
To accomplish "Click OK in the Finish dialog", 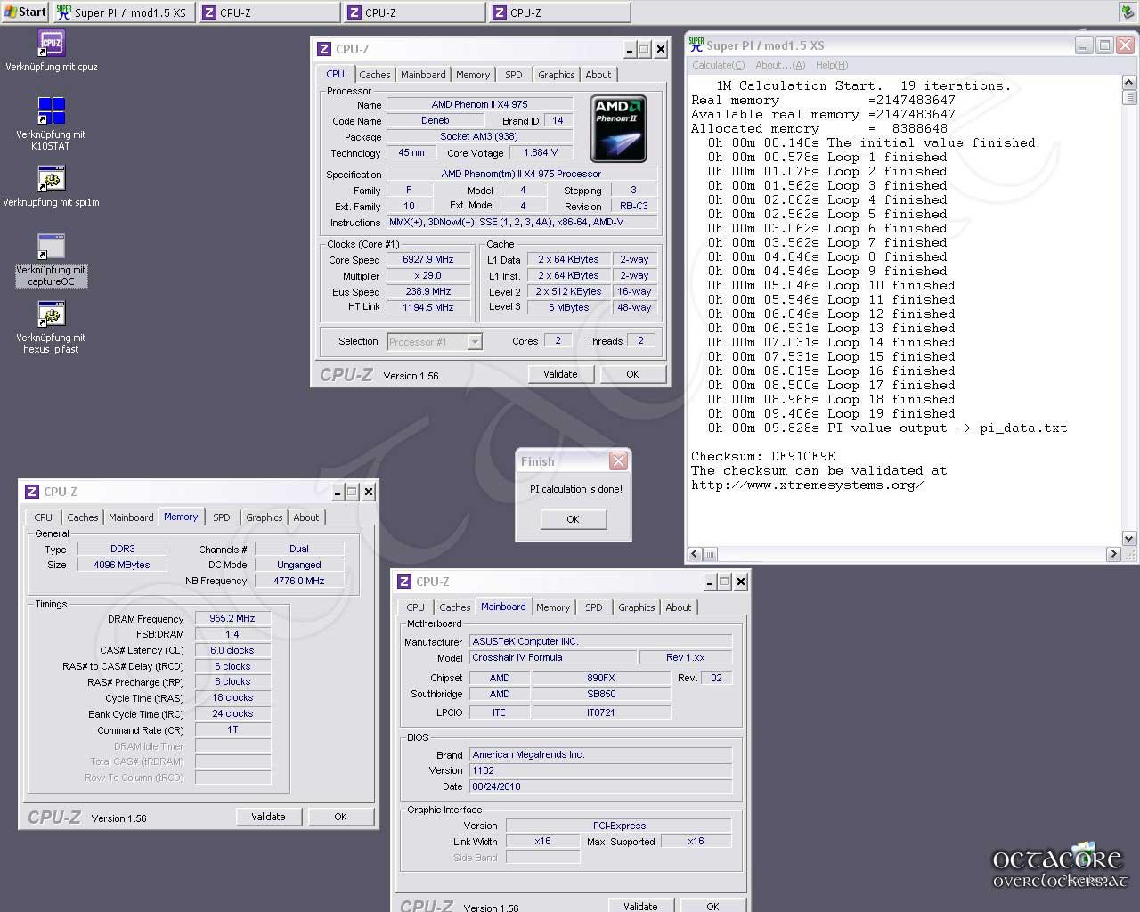I will pyautogui.click(x=573, y=519).
